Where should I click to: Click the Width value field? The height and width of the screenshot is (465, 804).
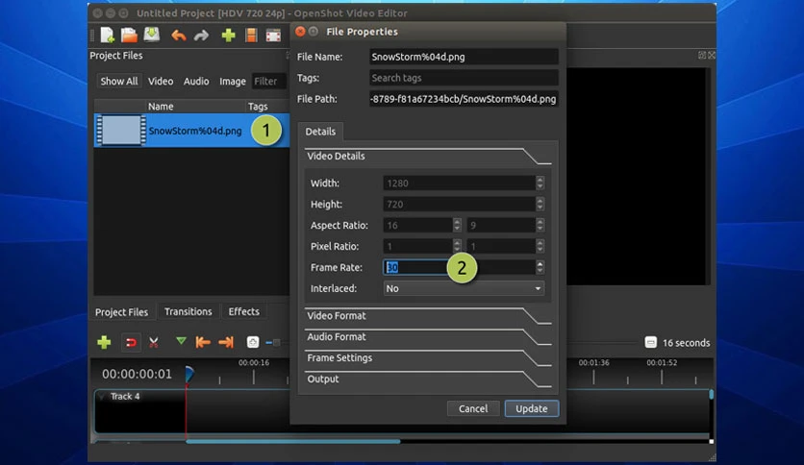(460, 183)
